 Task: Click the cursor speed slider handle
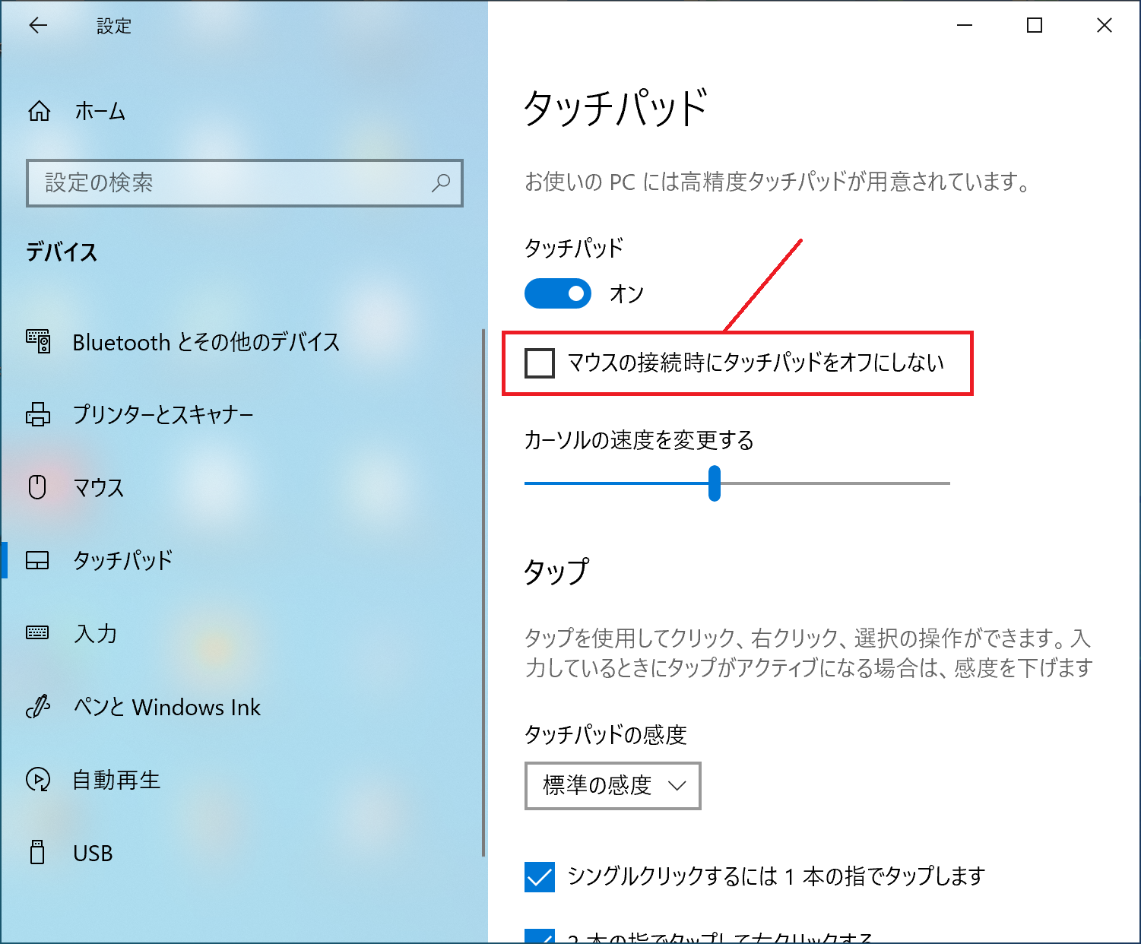(x=714, y=483)
